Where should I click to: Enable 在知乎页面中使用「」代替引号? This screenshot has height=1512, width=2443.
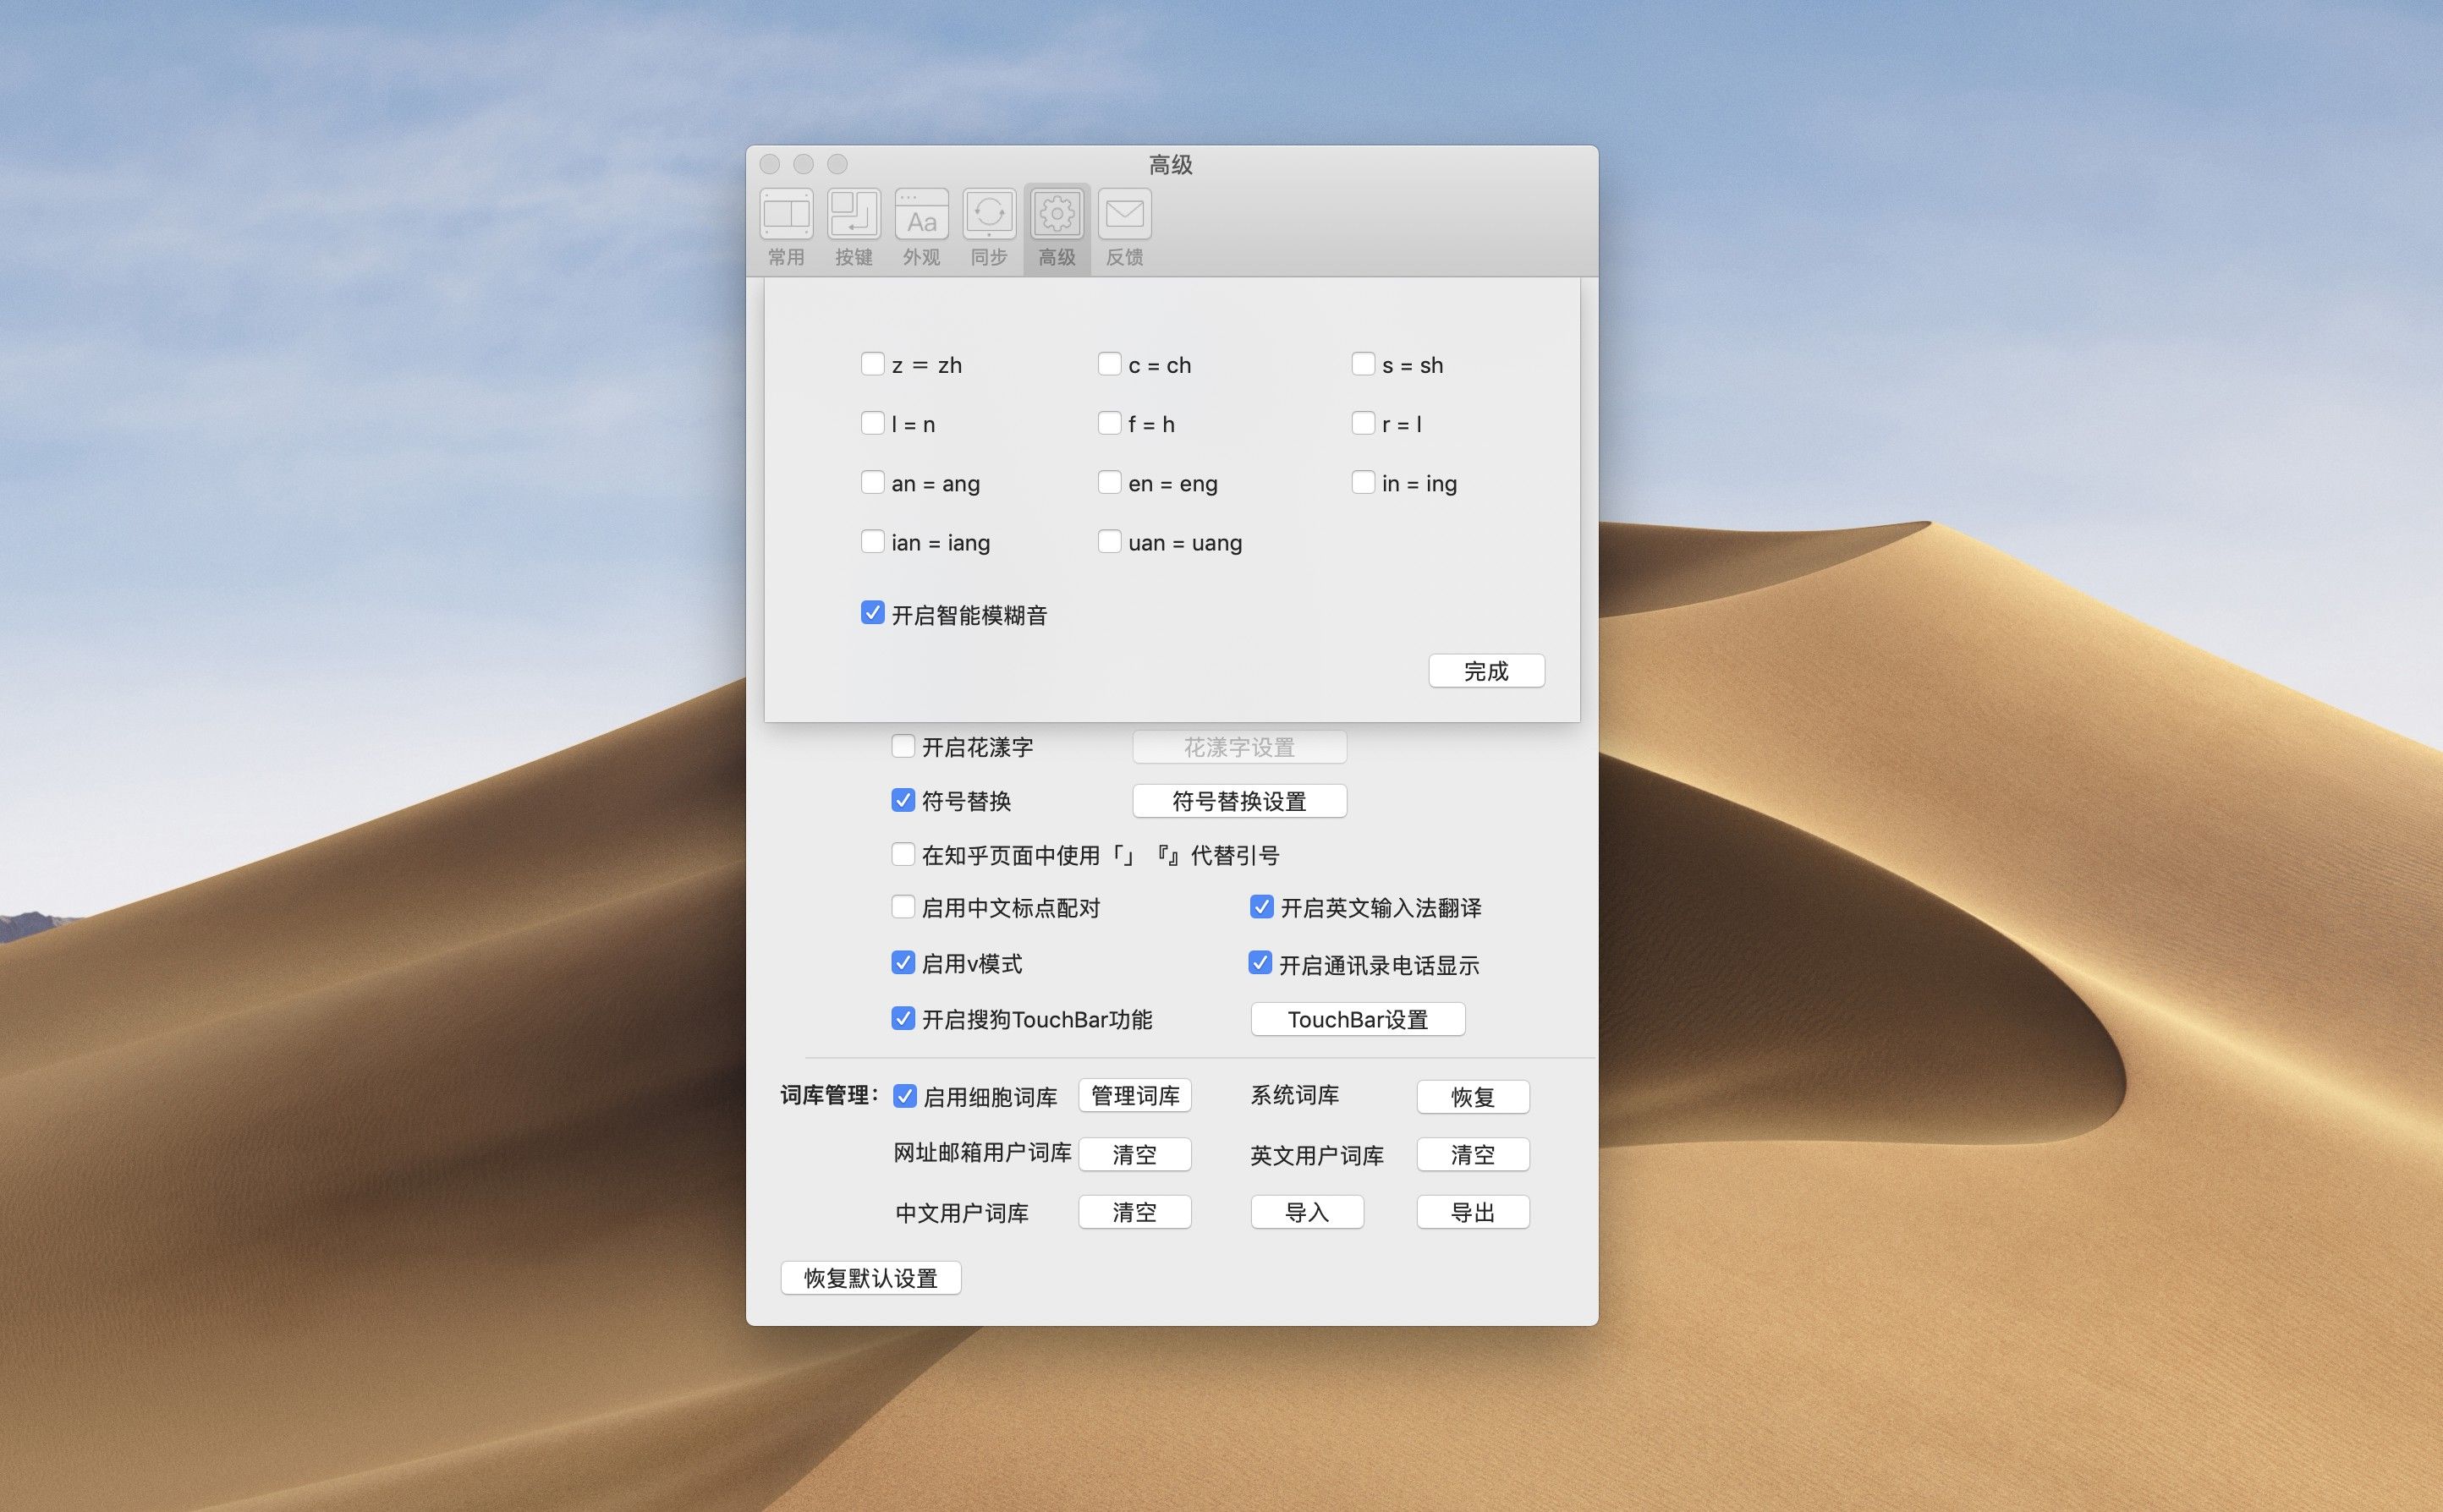click(903, 854)
